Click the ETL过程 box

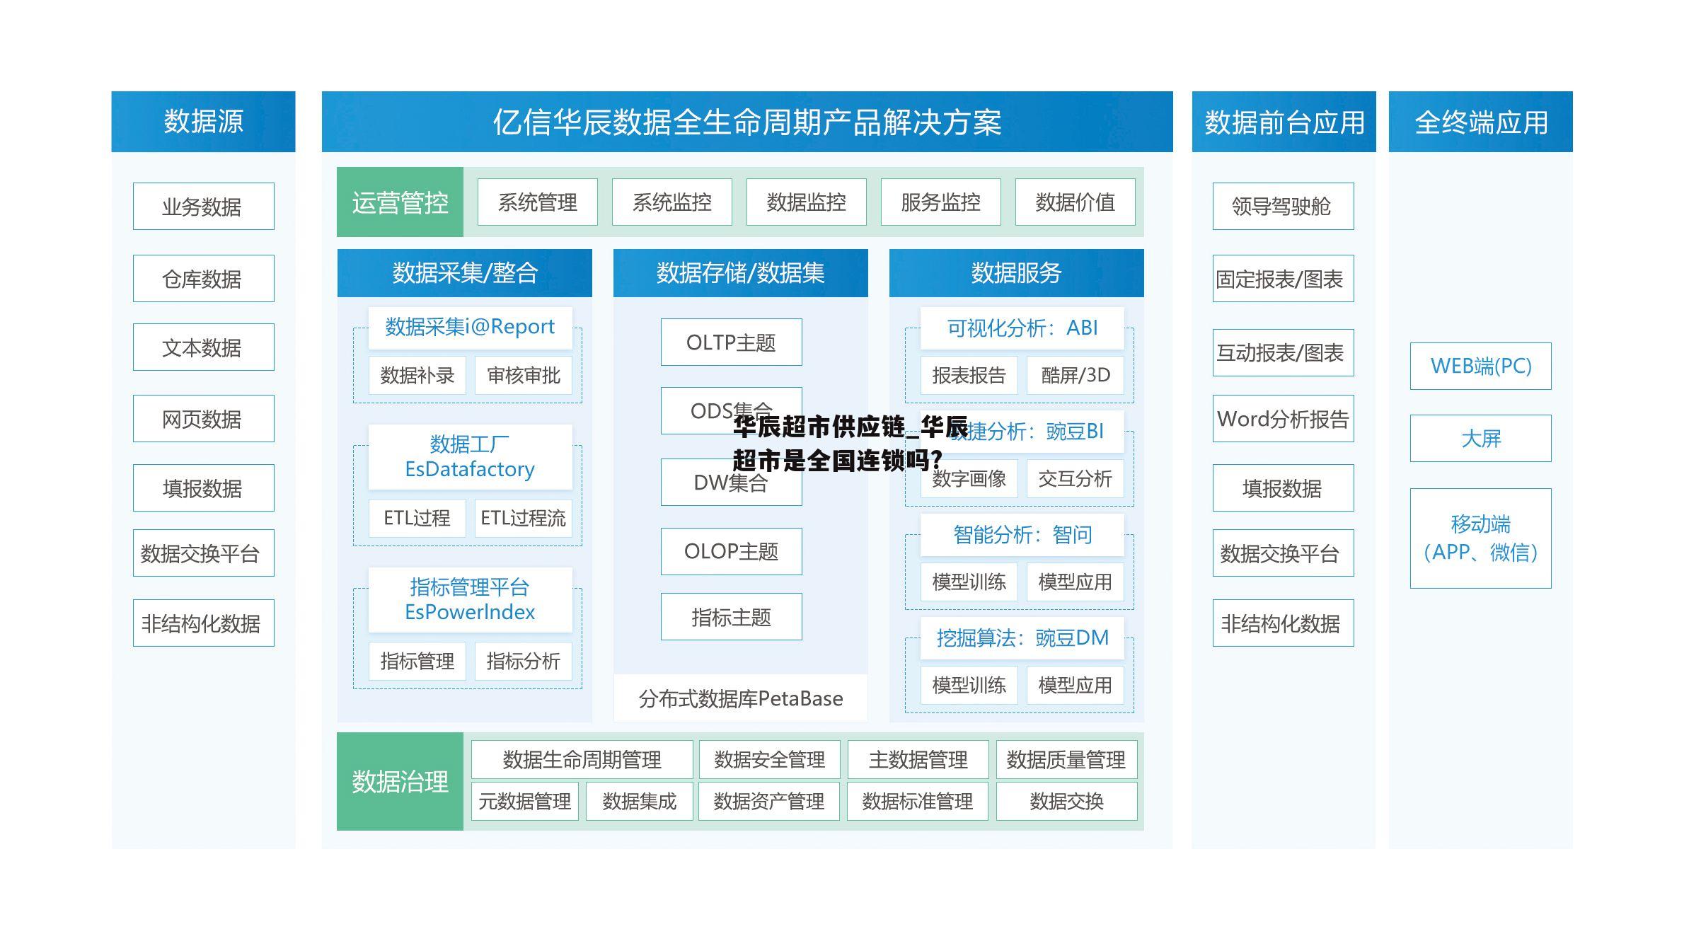coord(417,518)
